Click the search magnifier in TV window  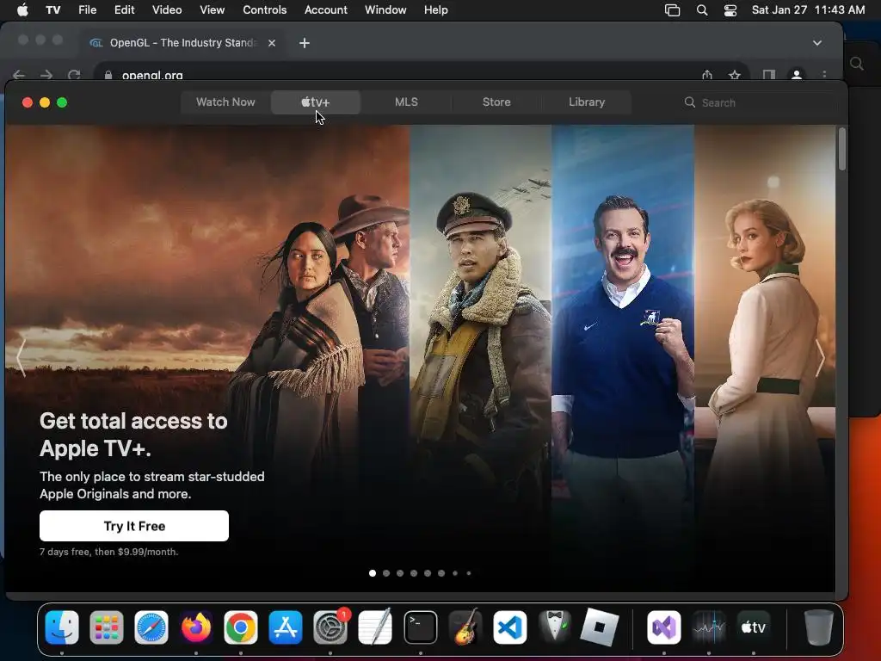(689, 102)
